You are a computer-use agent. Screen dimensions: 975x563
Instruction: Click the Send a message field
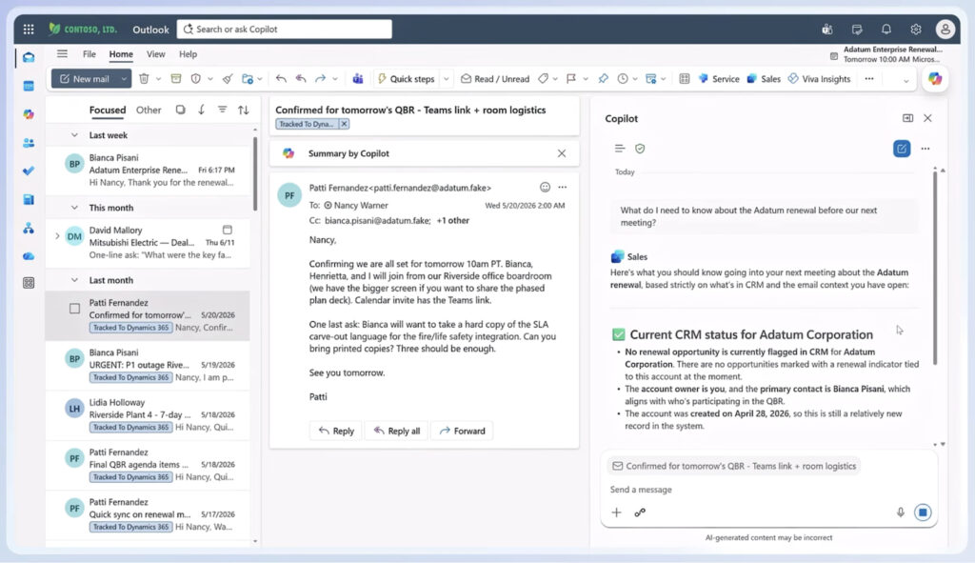(x=768, y=490)
